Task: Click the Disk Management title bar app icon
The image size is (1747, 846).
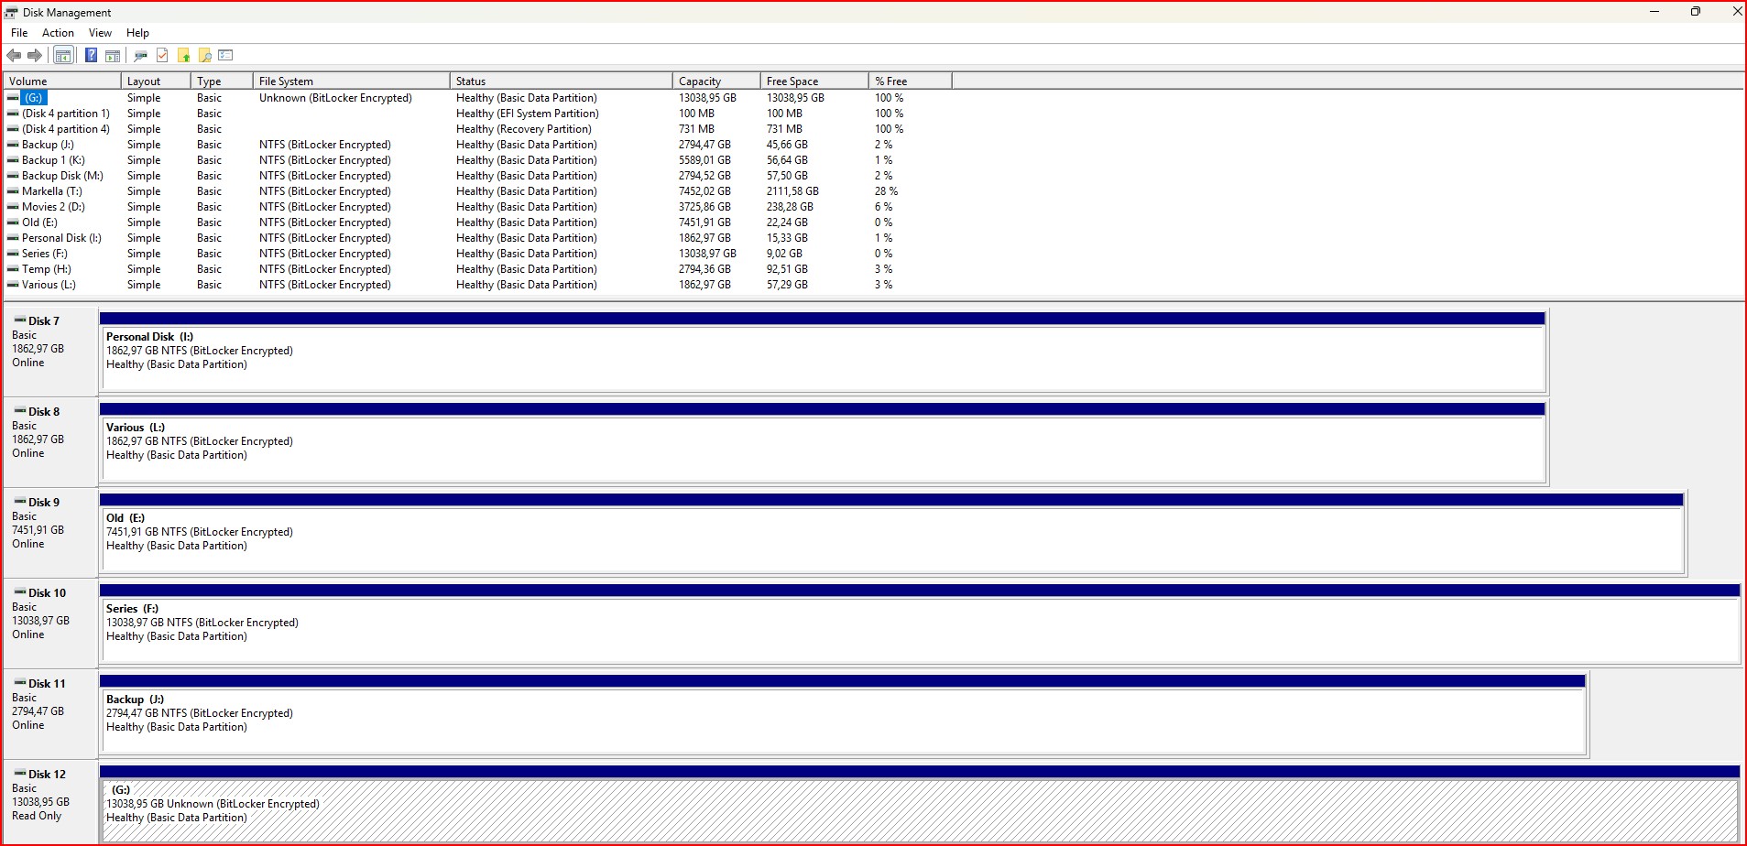Action: tap(11, 12)
